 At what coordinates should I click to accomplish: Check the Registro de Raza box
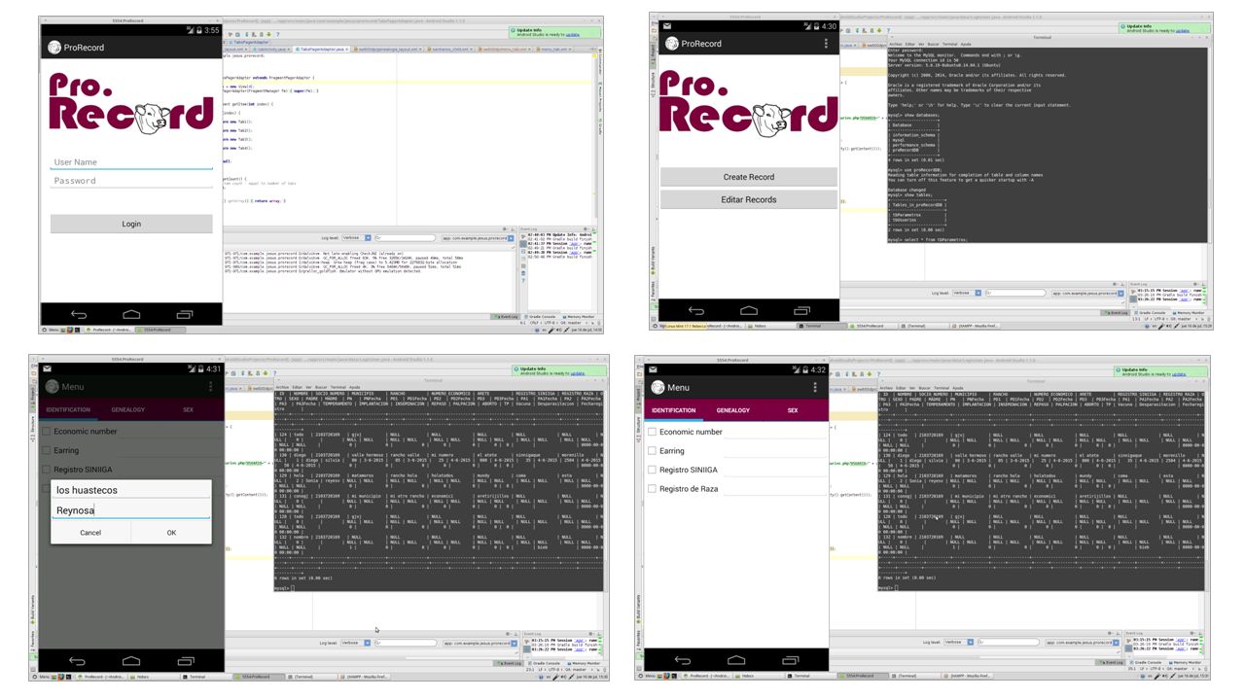click(x=653, y=489)
